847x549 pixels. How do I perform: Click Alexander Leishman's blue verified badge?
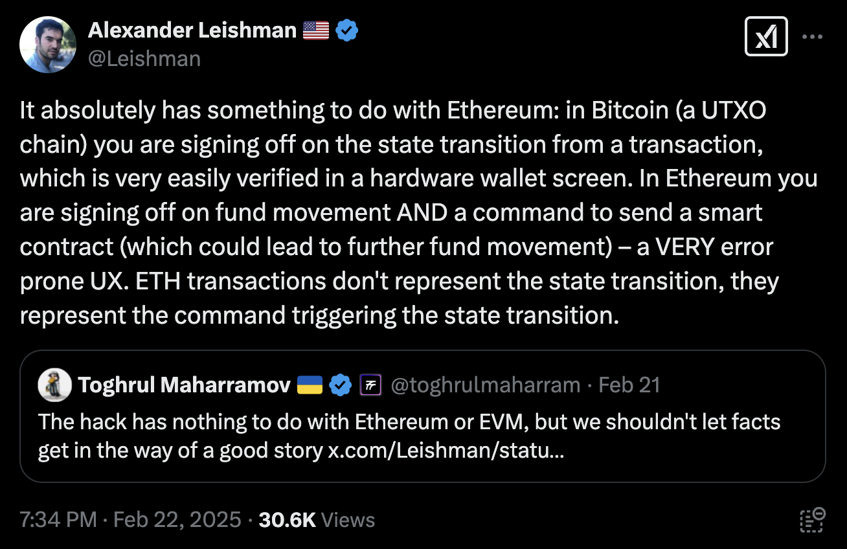pyautogui.click(x=348, y=30)
